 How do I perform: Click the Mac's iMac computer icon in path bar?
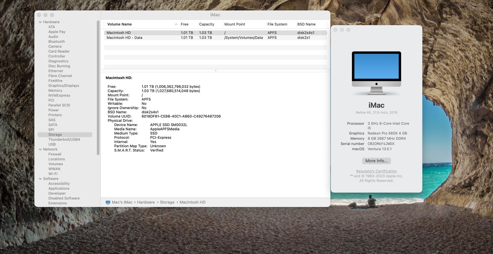pyautogui.click(x=108, y=202)
